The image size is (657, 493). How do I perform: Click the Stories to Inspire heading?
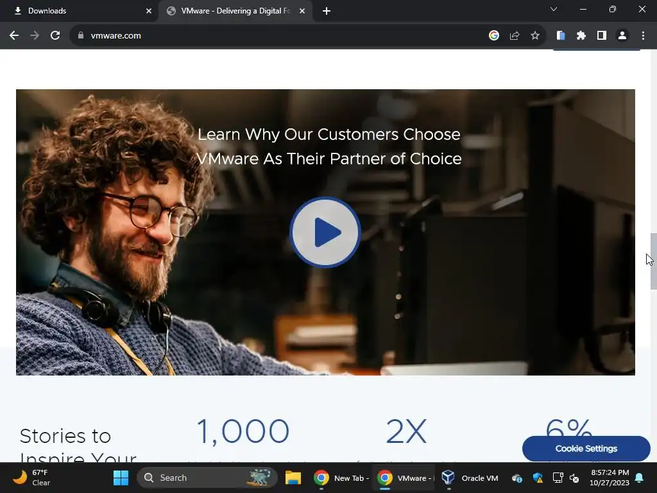[78, 445]
